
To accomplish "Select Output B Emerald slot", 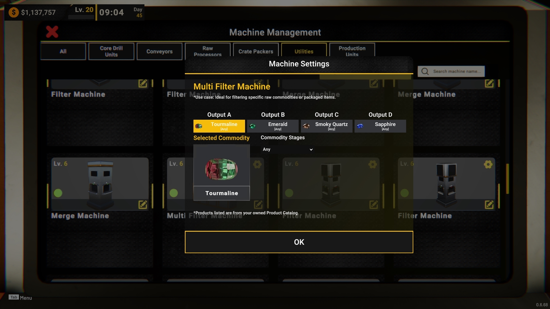I will click(x=273, y=126).
